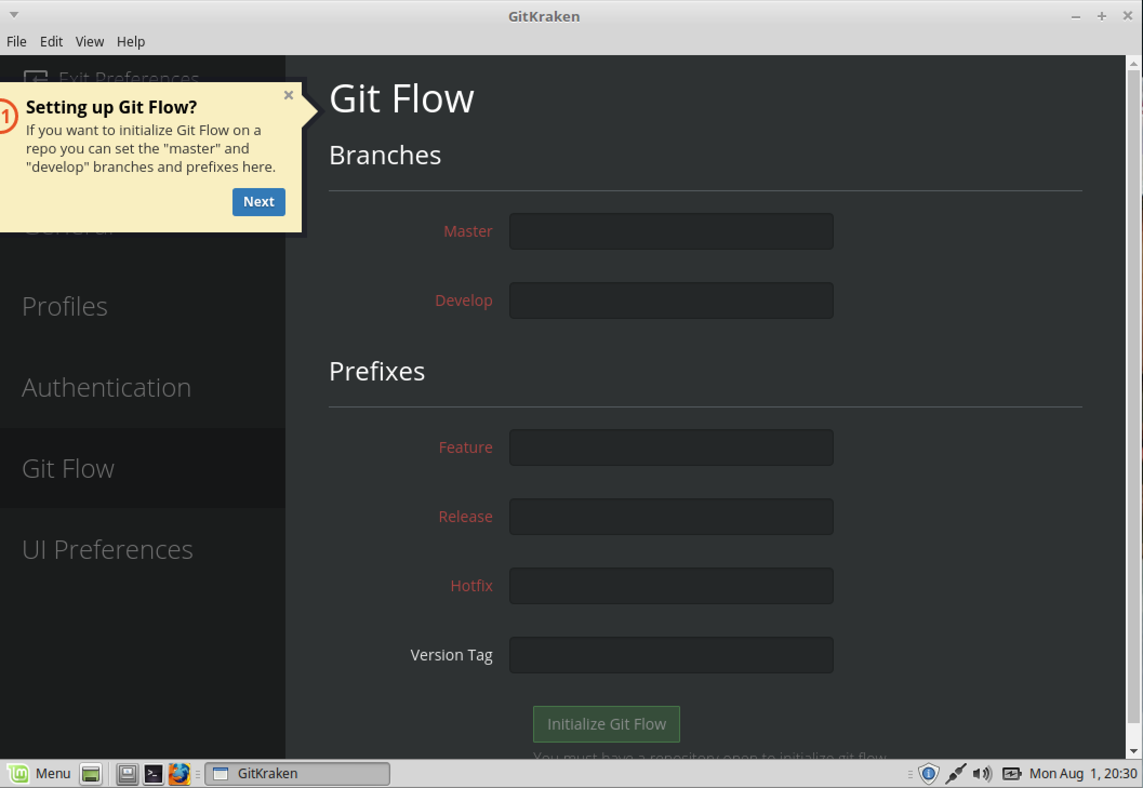Launch Firefox from the taskbar
The height and width of the screenshot is (788, 1143).
coord(180,774)
